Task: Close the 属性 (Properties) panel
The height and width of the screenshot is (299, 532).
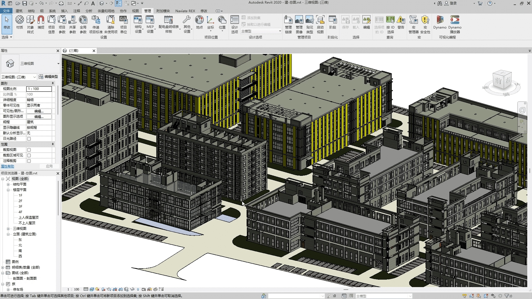Action: 58,51
